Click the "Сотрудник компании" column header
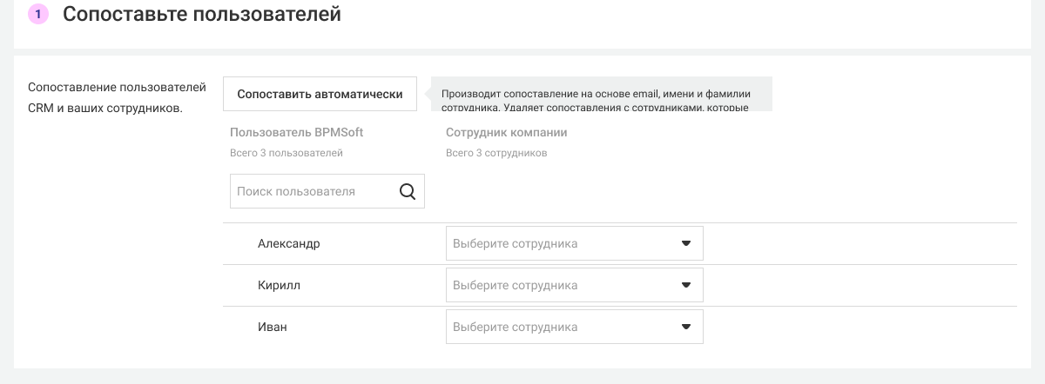1045x384 pixels. tap(506, 133)
